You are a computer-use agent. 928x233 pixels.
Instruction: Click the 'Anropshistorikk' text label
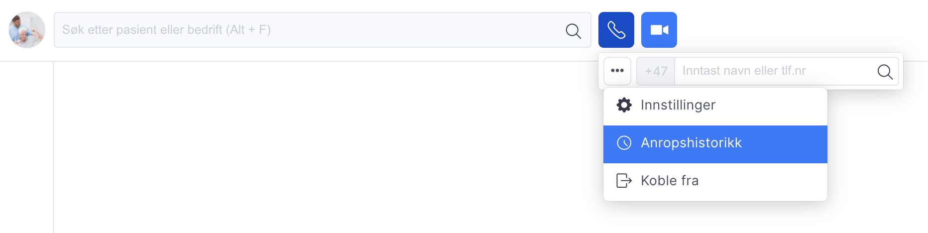(691, 143)
